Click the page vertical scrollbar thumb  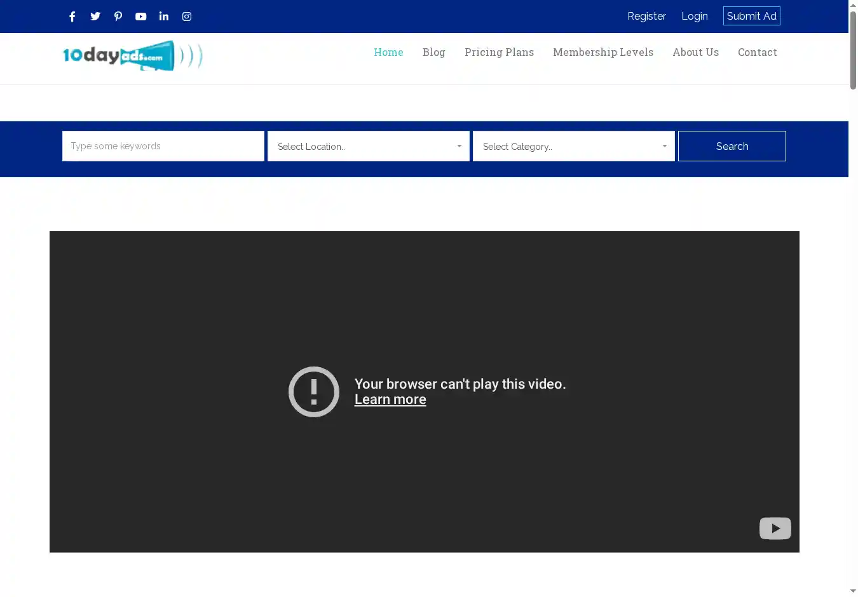[853, 51]
